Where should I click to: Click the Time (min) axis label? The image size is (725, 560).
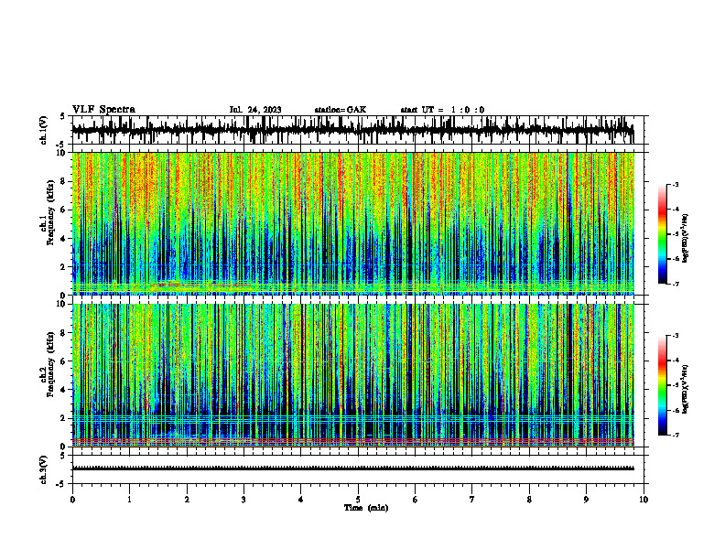pos(366,508)
